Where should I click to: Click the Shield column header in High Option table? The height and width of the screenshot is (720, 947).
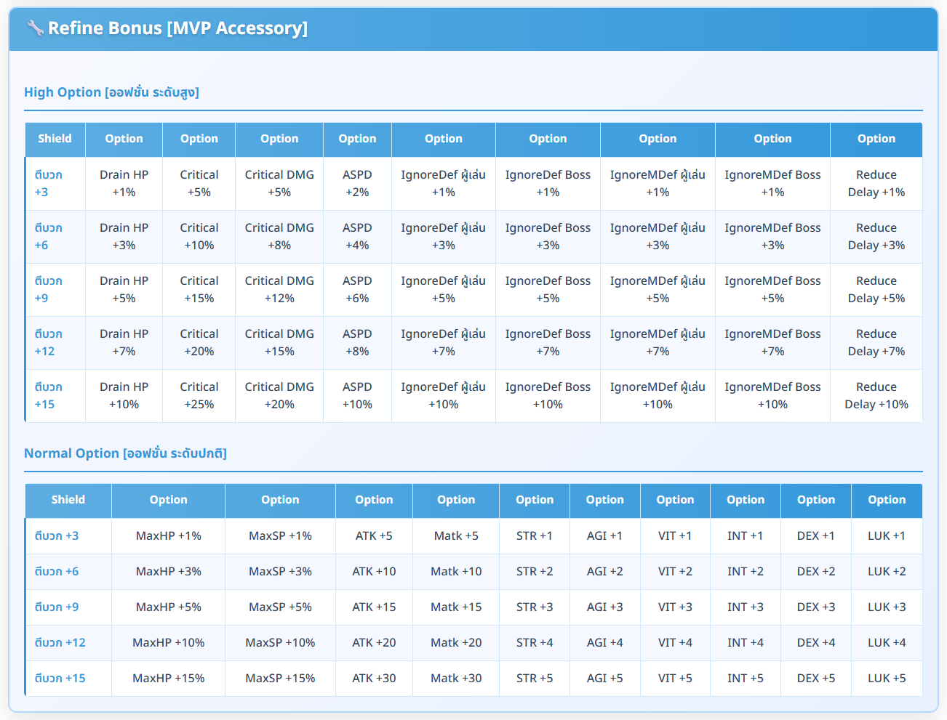tap(55, 139)
